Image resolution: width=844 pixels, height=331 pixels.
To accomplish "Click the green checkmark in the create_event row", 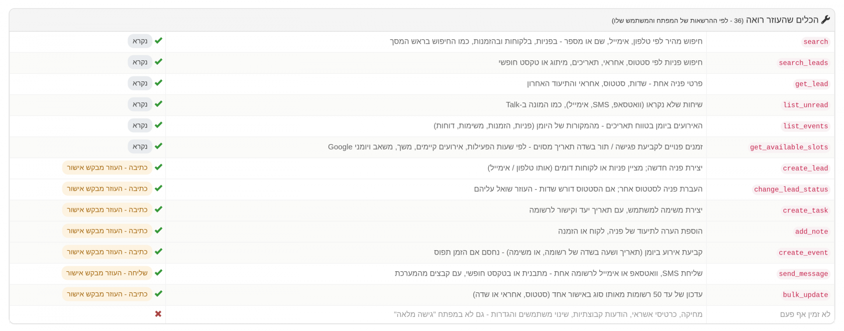I will (159, 252).
